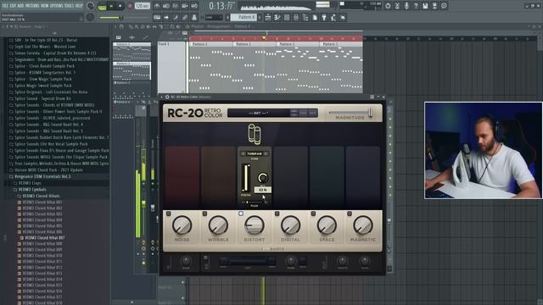Click the WOBBLE knob

[x=218, y=225]
